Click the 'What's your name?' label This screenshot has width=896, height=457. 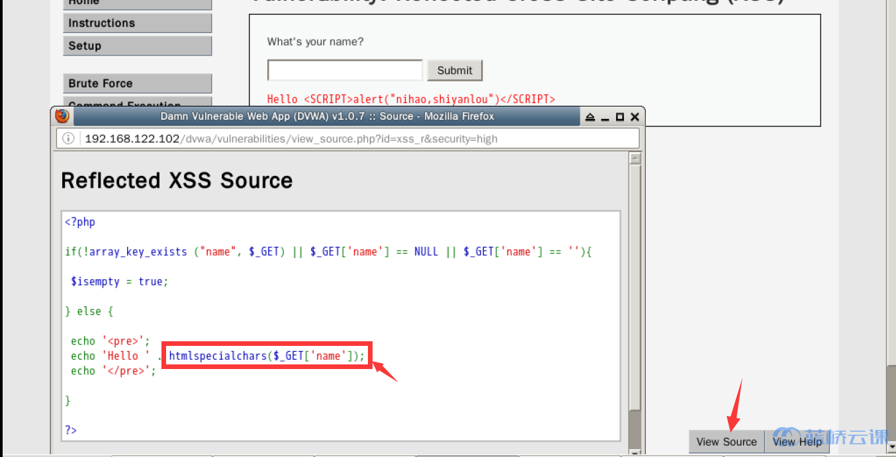(315, 42)
